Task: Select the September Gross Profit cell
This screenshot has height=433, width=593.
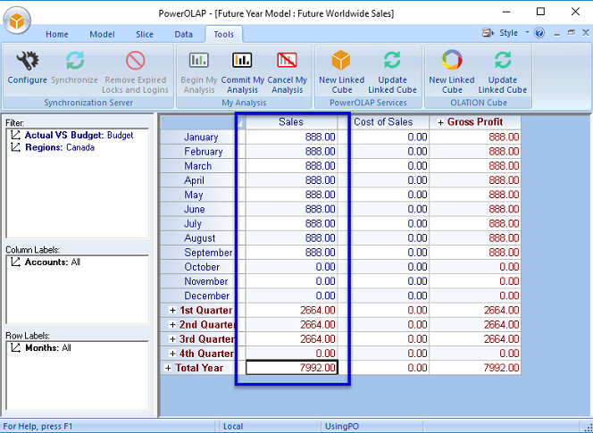Action: 475,253
